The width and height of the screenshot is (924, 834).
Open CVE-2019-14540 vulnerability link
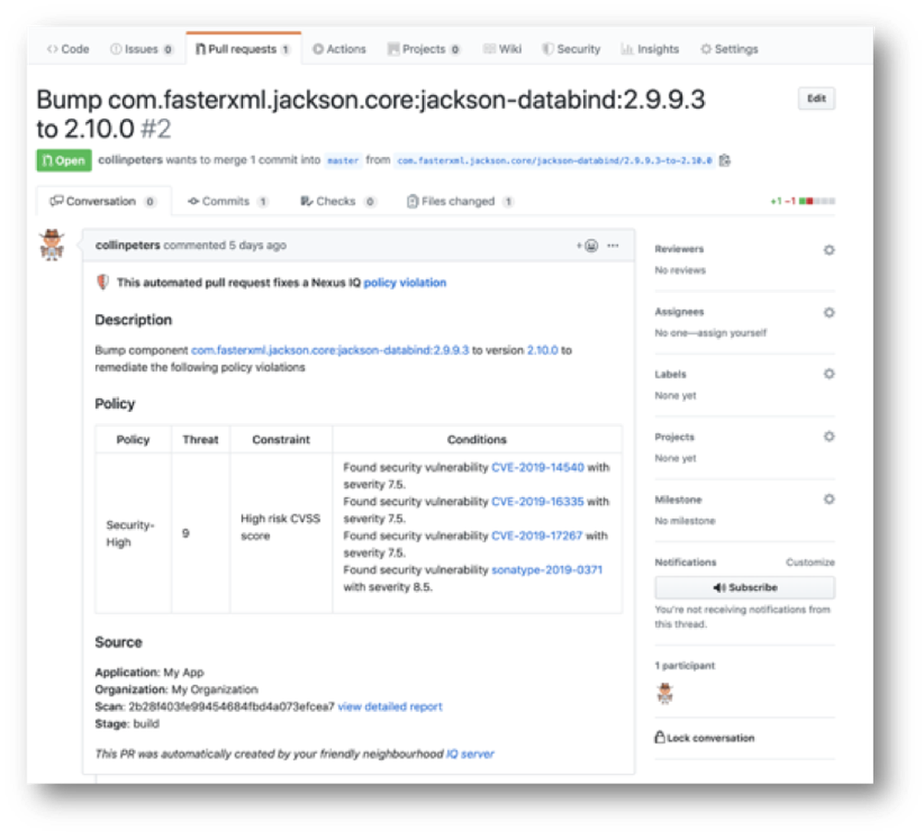538,467
